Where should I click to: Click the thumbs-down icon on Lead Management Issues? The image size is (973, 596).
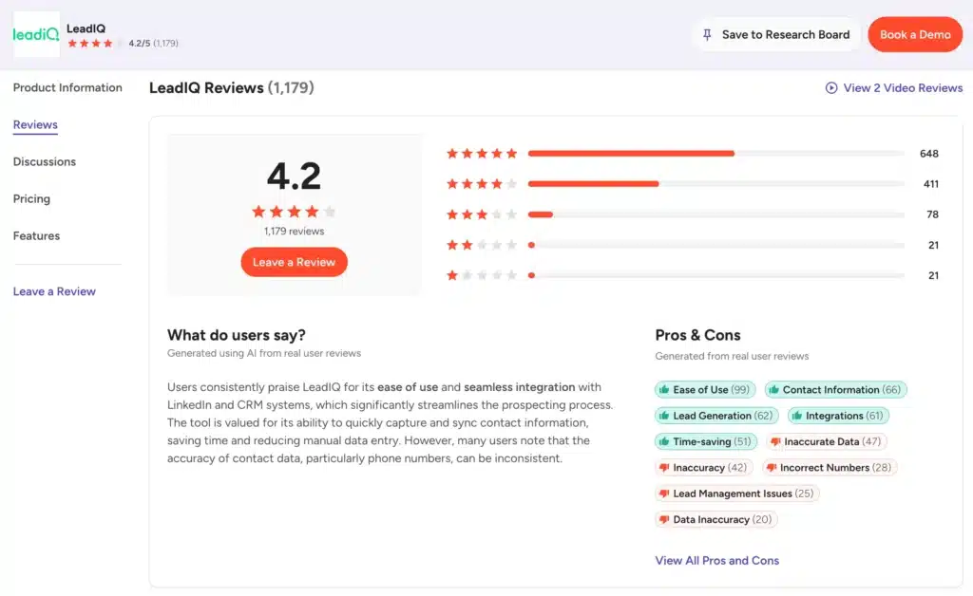[x=664, y=494]
